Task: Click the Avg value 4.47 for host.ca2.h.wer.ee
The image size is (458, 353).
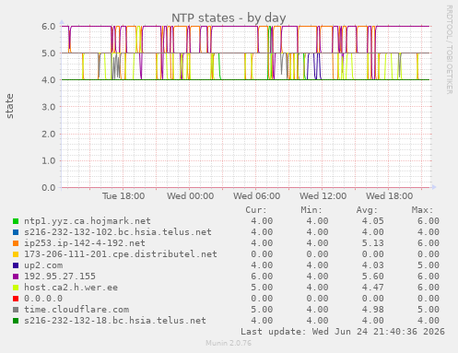Action: (372, 288)
